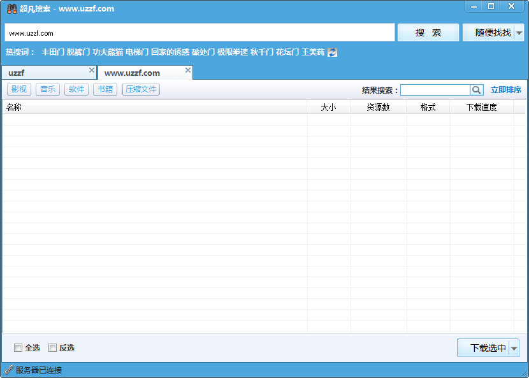Search hot keyword 丰田门
529x378 pixels.
point(53,52)
